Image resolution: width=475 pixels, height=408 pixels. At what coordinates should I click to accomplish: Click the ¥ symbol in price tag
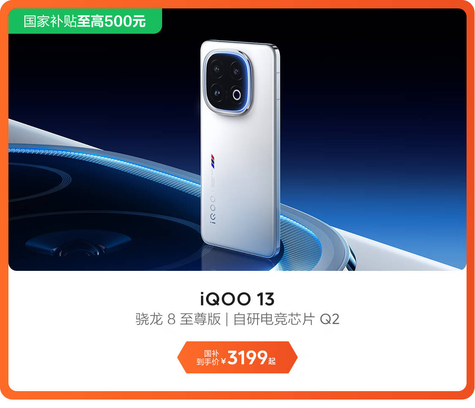223,361
